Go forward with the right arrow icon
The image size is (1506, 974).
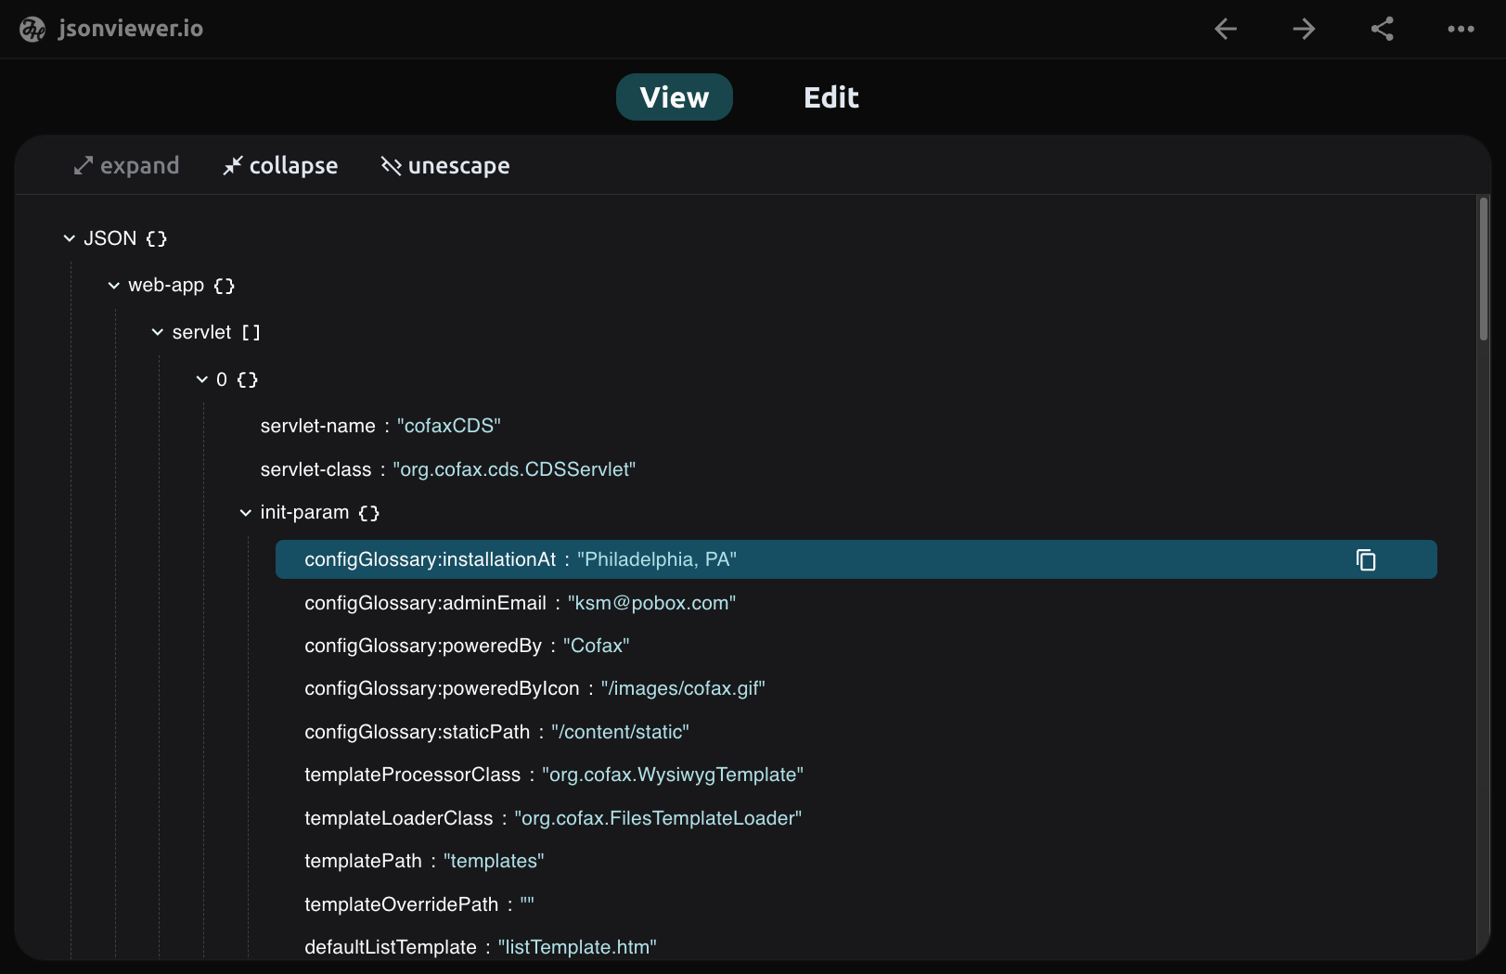click(x=1304, y=29)
